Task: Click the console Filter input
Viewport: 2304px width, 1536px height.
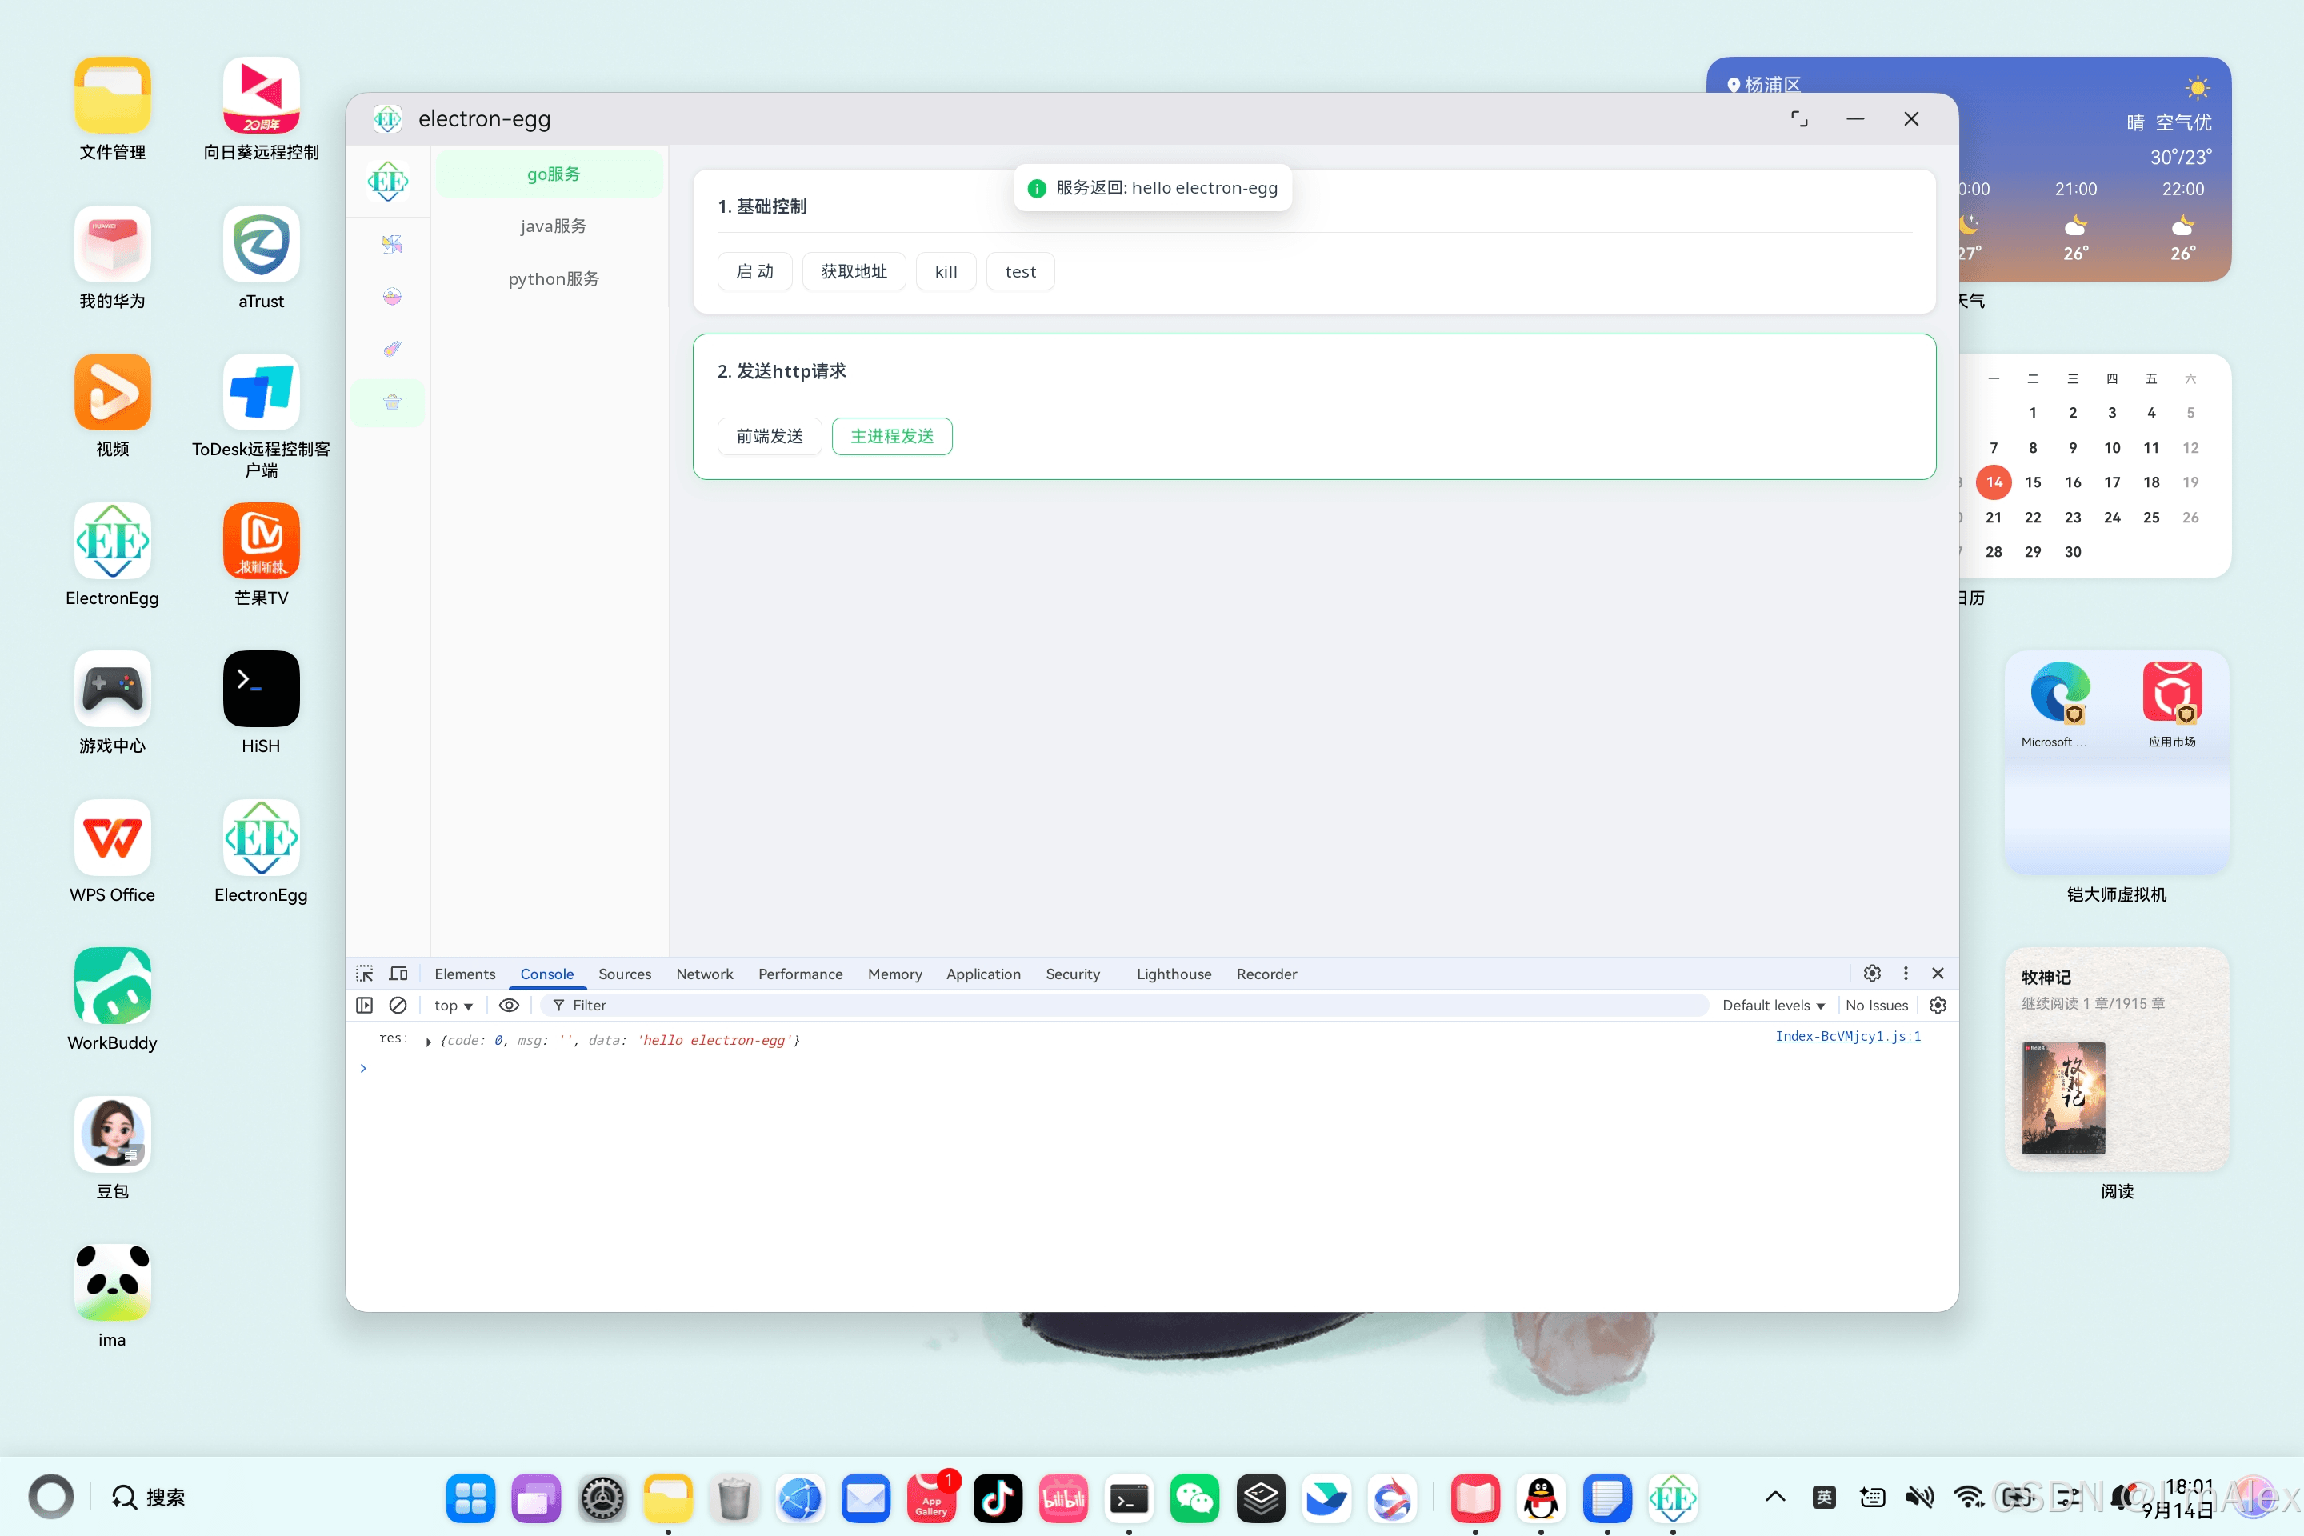Action: tap(1126, 1005)
